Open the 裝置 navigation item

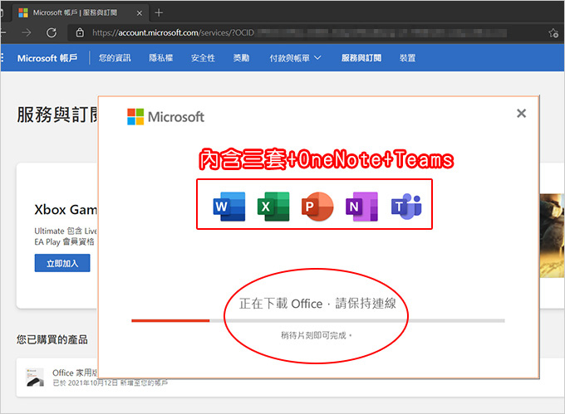pos(407,58)
